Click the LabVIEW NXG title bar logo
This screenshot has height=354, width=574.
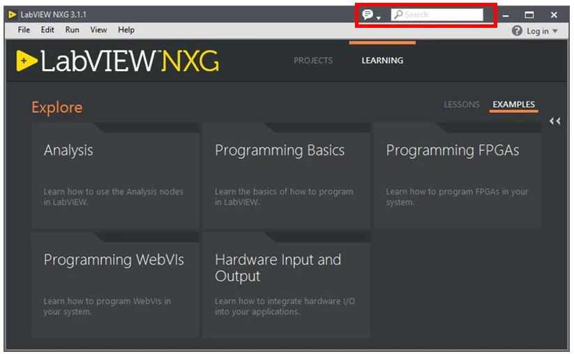pos(13,15)
